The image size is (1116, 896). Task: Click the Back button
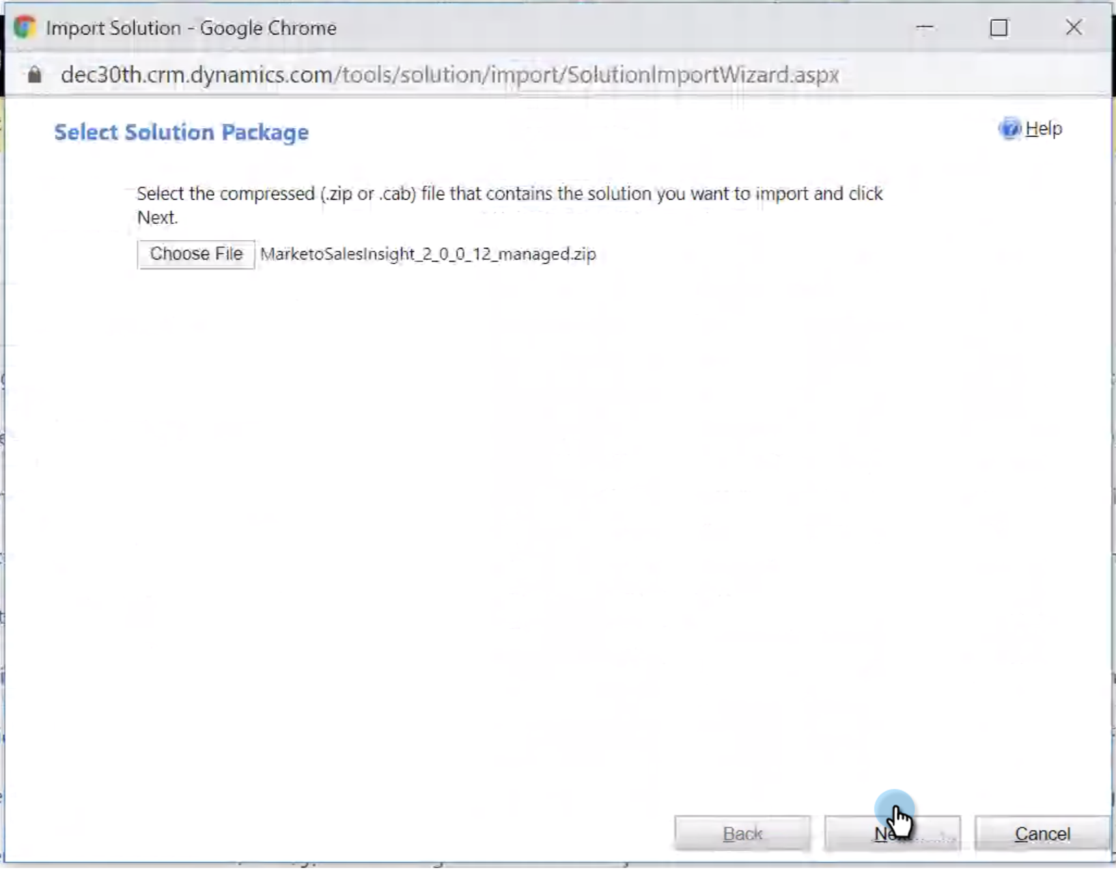click(x=742, y=834)
